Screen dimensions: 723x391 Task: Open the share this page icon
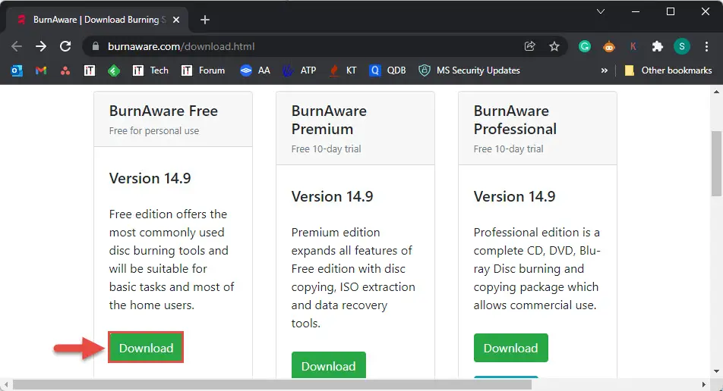point(530,46)
